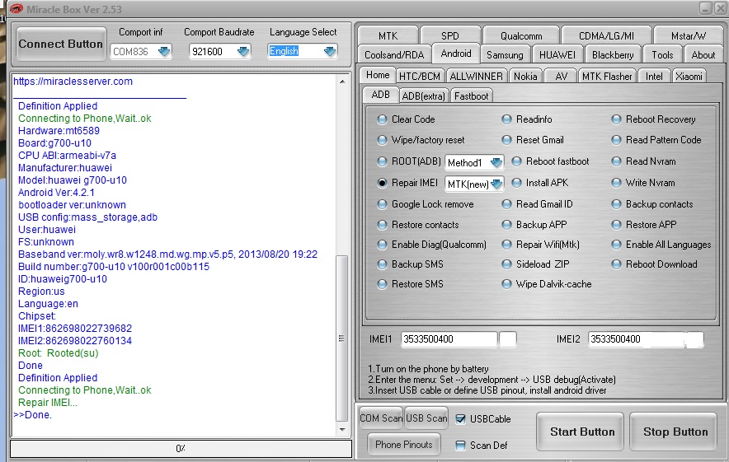Open Phone Pinouts
This screenshot has width=729, height=462.
point(403,445)
